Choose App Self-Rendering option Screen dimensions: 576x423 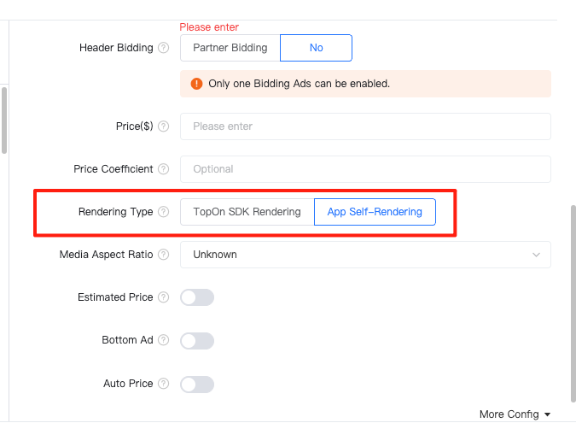click(x=375, y=212)
